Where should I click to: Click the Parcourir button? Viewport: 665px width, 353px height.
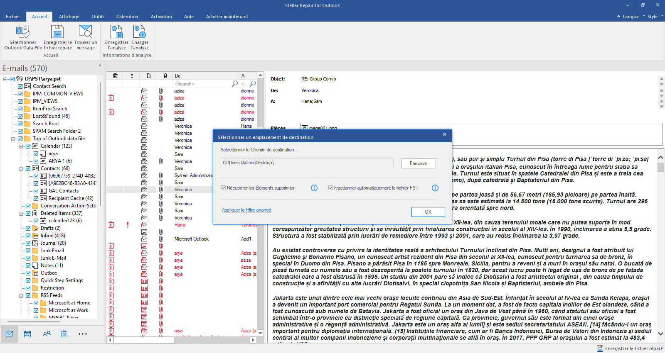click(x=419, y=163)
